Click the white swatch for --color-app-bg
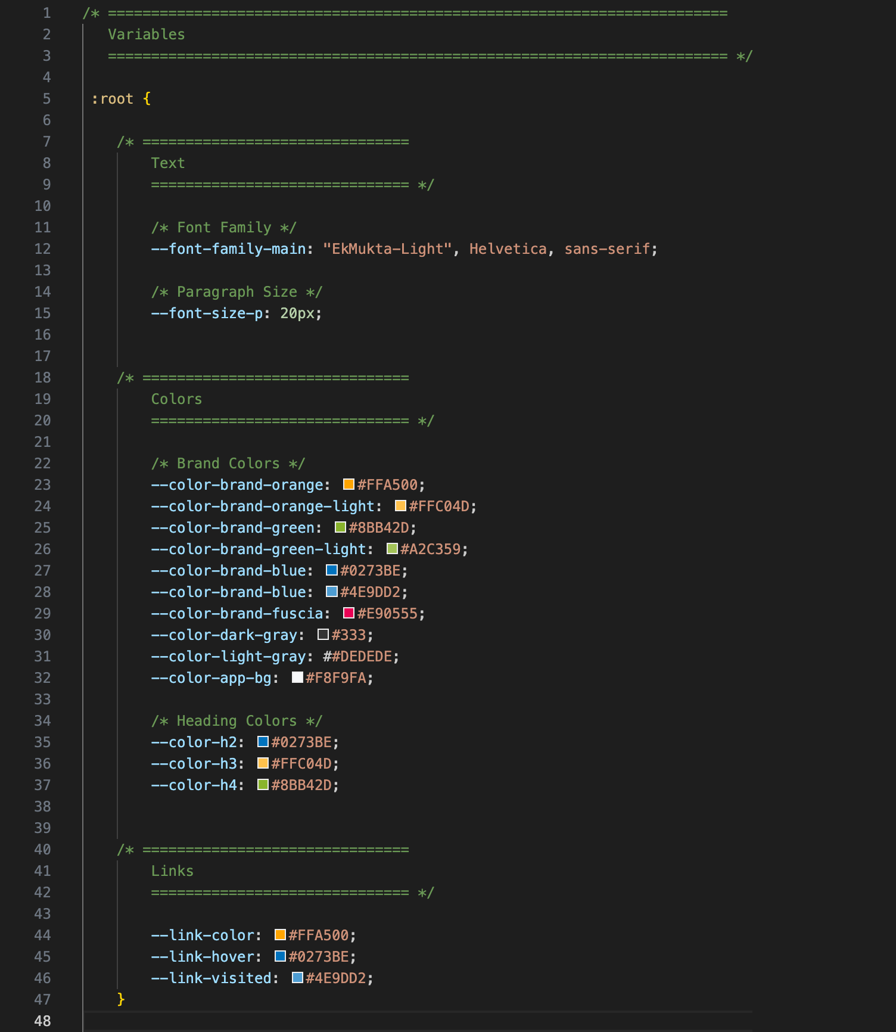 point(297,677)
